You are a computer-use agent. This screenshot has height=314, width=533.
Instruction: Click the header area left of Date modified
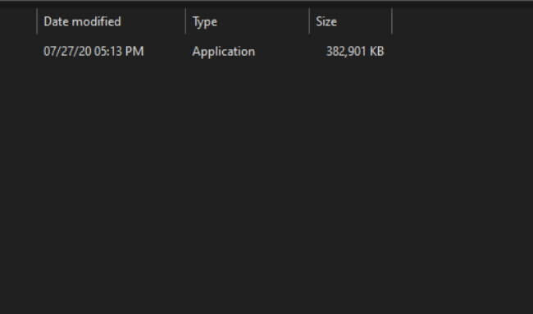[18, 21]
